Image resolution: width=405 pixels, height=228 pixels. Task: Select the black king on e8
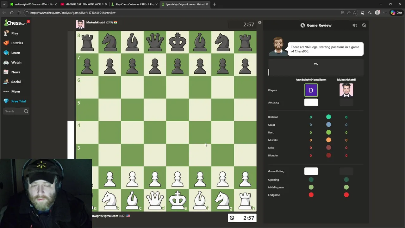pyautogui.click(x=178, y=42)
